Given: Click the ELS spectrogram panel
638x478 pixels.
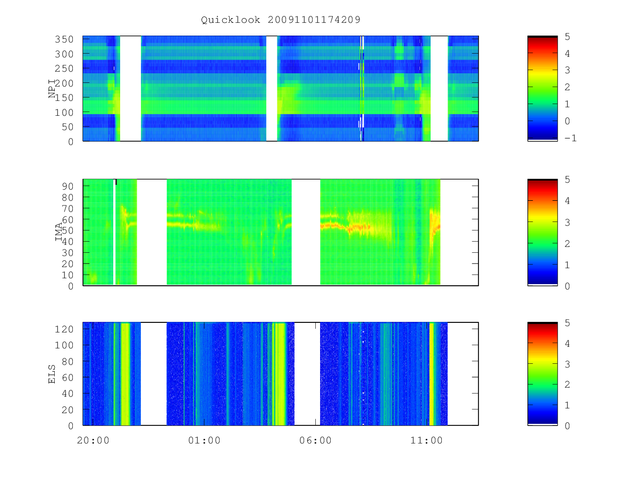Looking at the screenshot, I should click(281, 374).
